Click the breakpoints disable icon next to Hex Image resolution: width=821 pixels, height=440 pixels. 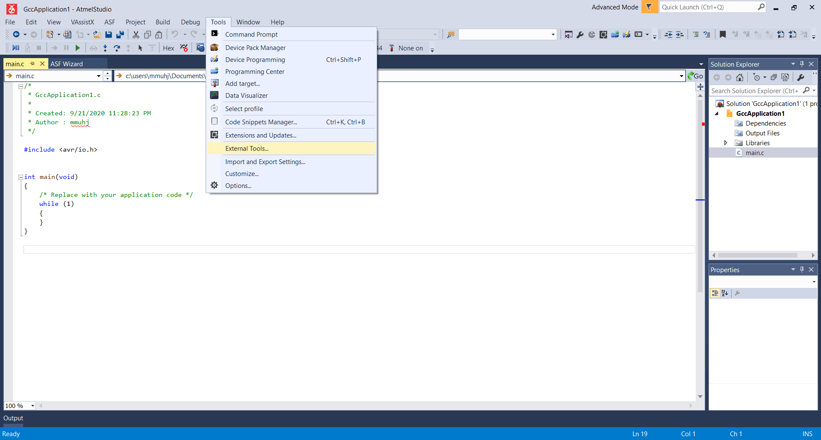point(184,48)
